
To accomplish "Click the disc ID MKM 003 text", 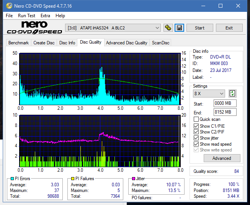I will pyautogui.click(x=219, y=63).
